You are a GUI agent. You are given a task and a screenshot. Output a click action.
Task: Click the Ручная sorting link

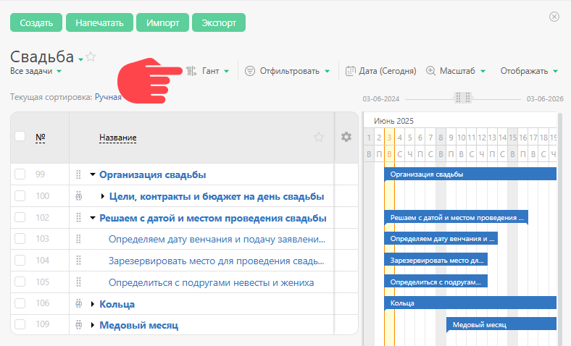108,97
